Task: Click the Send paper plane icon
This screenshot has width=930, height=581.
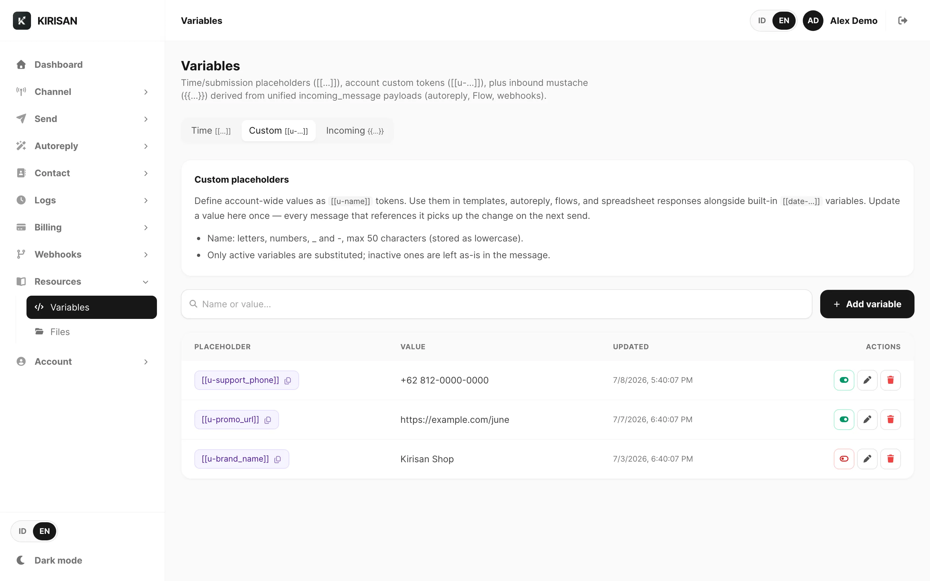Action: [21, 119]
